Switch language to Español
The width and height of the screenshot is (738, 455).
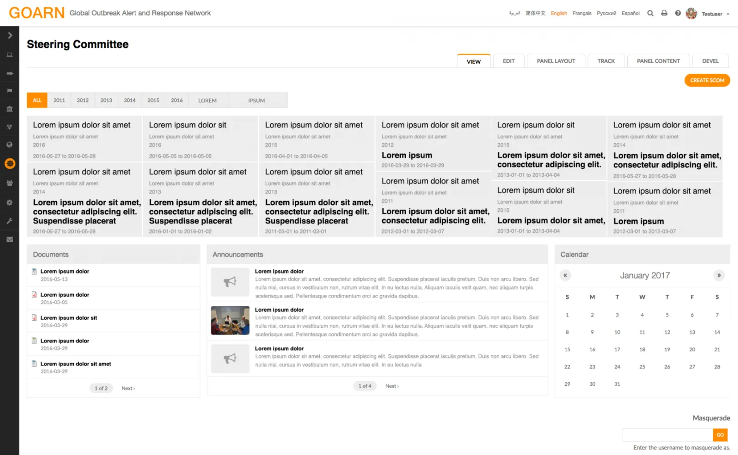pyautogui.click(x=630, y=13)
